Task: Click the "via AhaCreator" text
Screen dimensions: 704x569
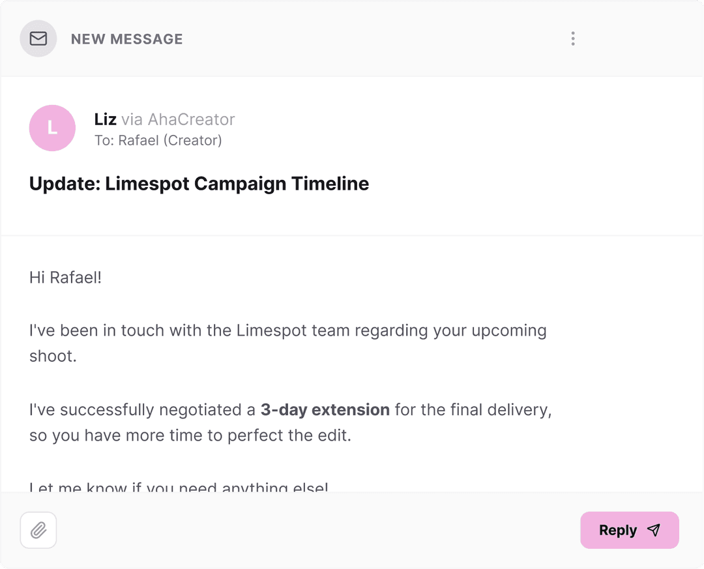Action: [x=178, y=119]
